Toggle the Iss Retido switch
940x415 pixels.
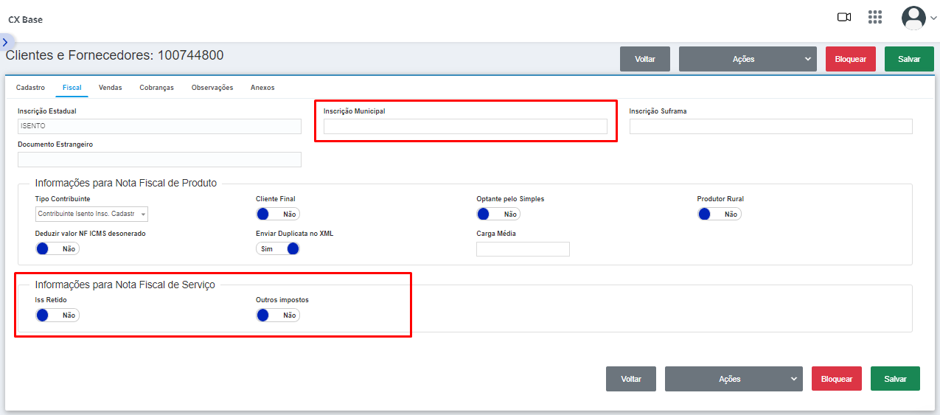[x=58, y=315]
